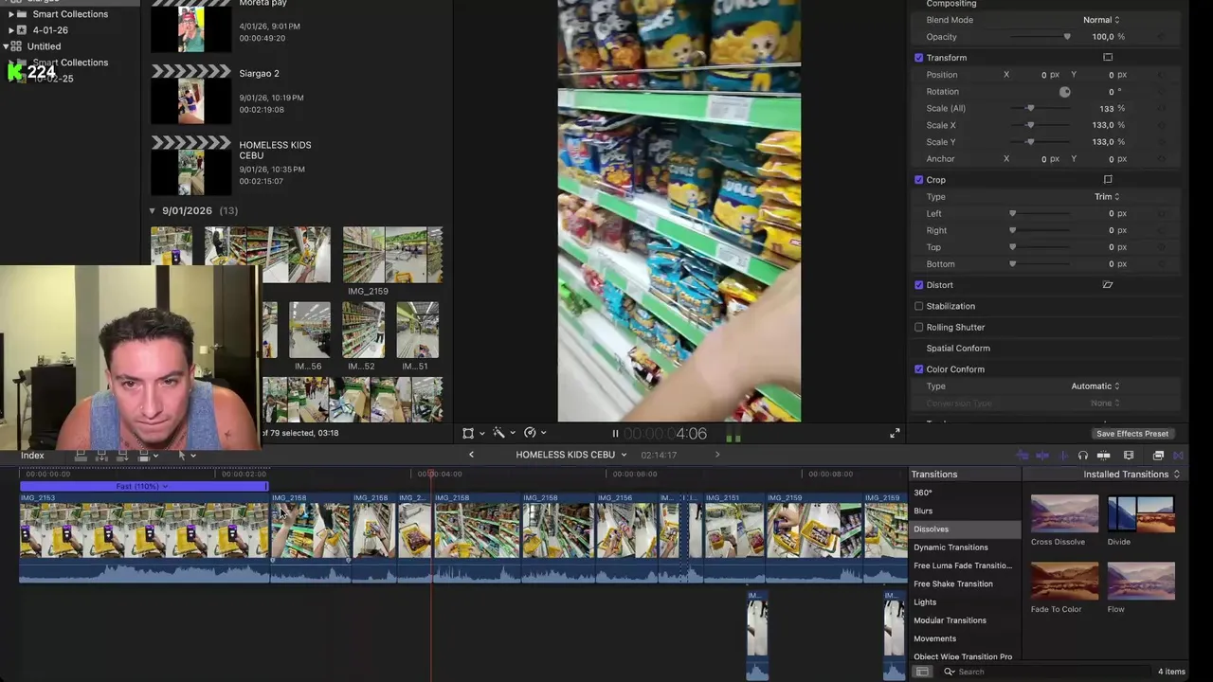Select the Dissolves transitions category
1213x682 pixels.
click(x=966, y=529)
